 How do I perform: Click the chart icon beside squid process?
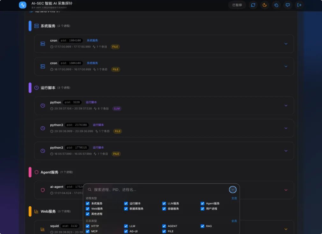tap(43, 229)
